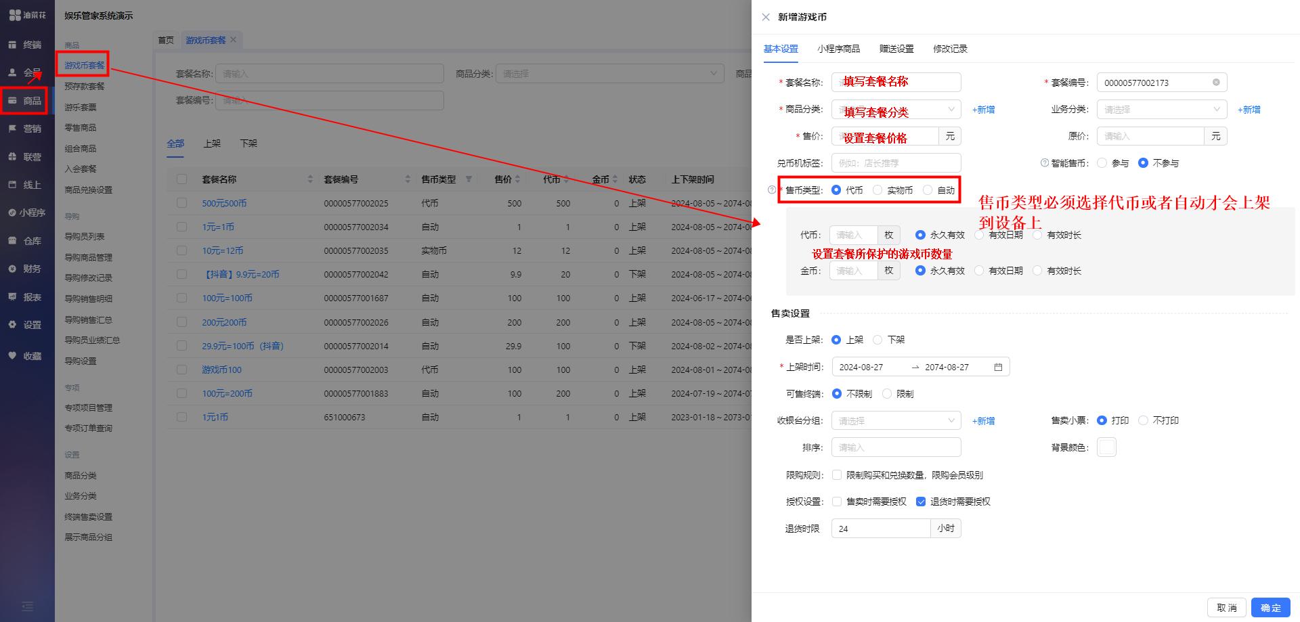1300x622 pixels.
Task: Open the 10元=12币 package link
Action: pyautogui.click(x=222, y=250)
